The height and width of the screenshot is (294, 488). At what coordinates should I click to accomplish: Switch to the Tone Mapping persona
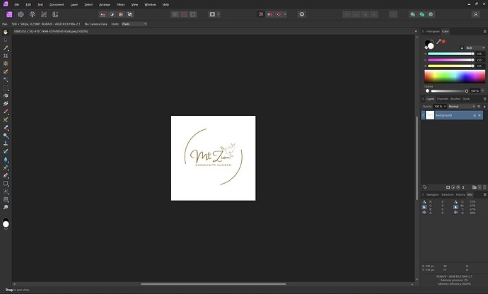coord(44,14)
